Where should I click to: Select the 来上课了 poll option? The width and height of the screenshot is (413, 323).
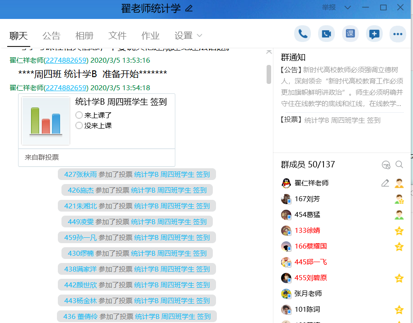tap(79, 115)
